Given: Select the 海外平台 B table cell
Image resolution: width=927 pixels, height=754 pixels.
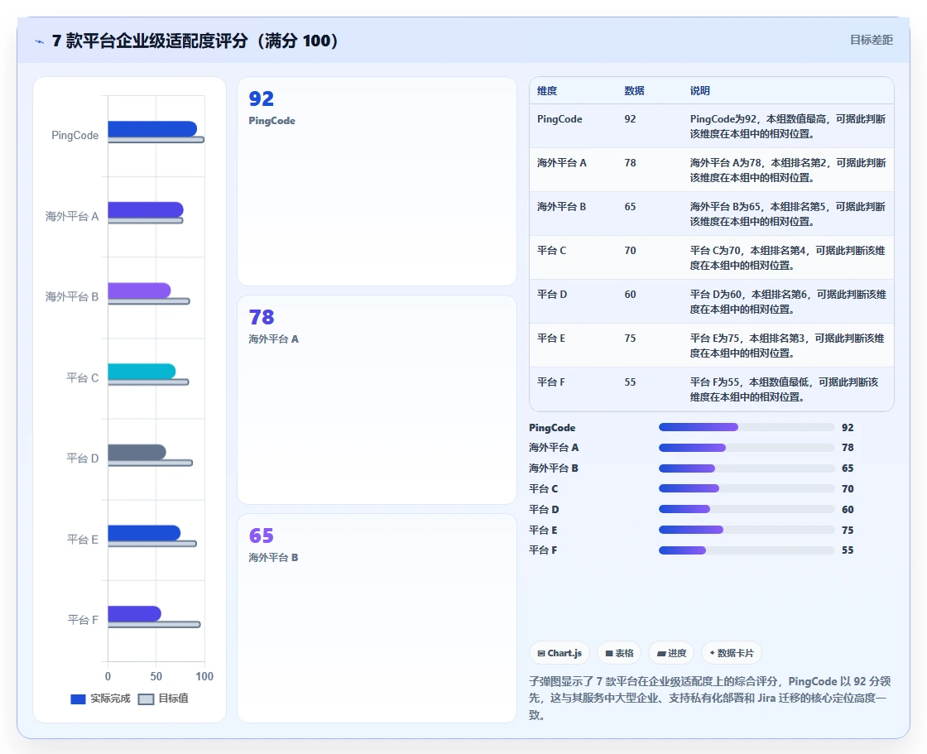Looking at the screenshot, I should click(x=562, y=206).
